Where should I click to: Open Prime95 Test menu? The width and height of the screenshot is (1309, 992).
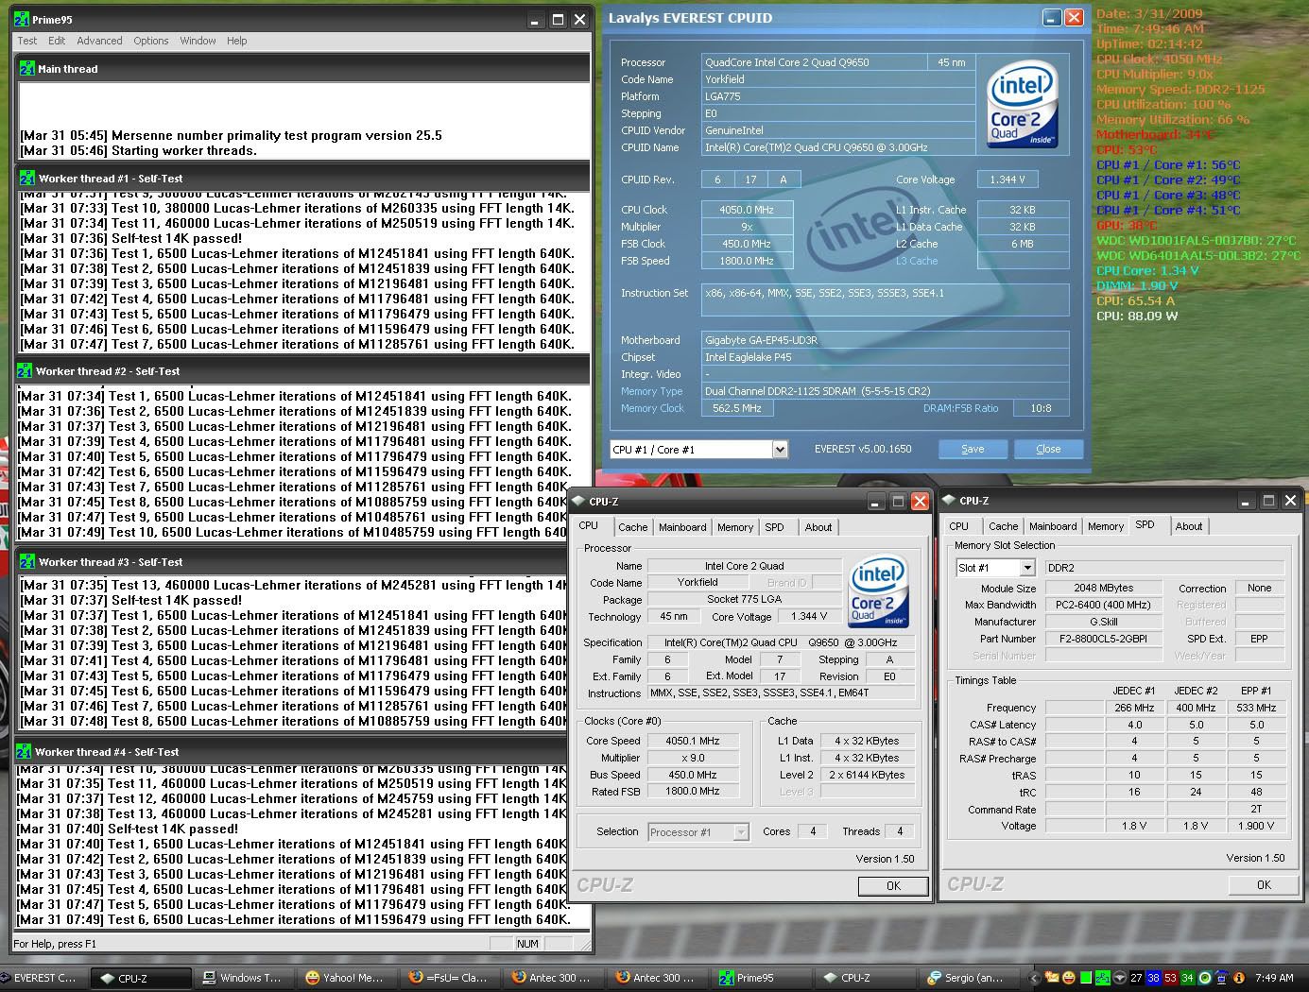pos(27,41)
